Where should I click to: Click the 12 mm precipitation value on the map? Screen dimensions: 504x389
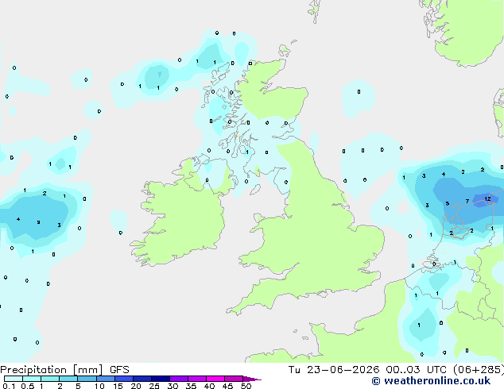click(487, 199)
